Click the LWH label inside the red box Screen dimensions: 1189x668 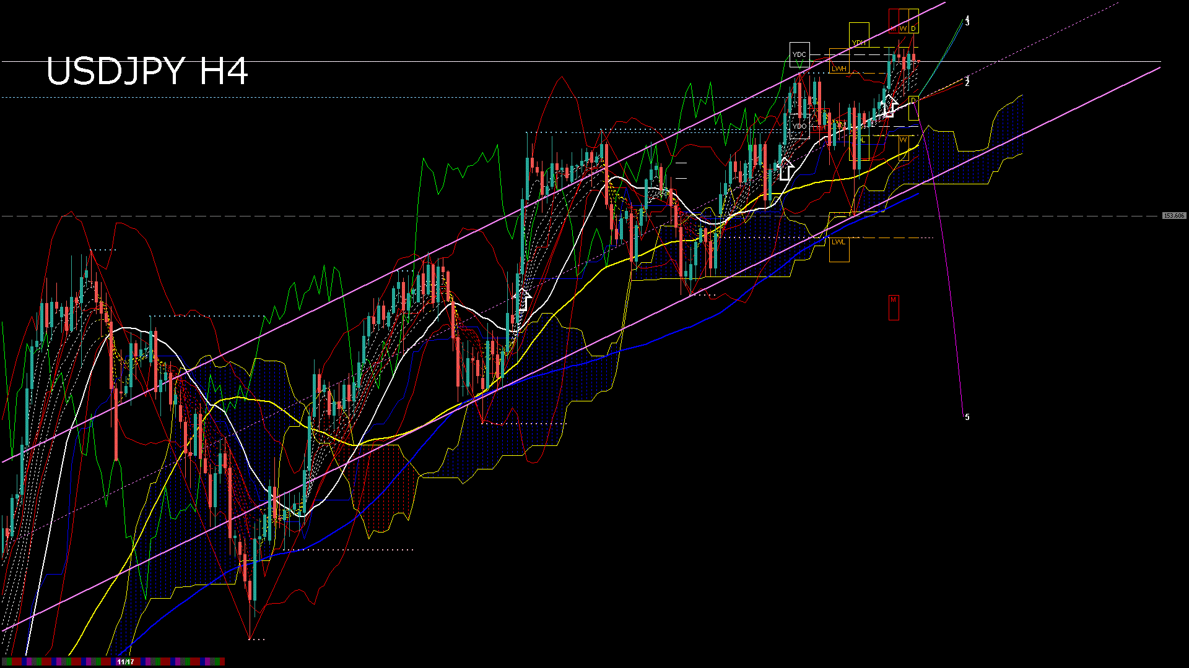[819, 128]
